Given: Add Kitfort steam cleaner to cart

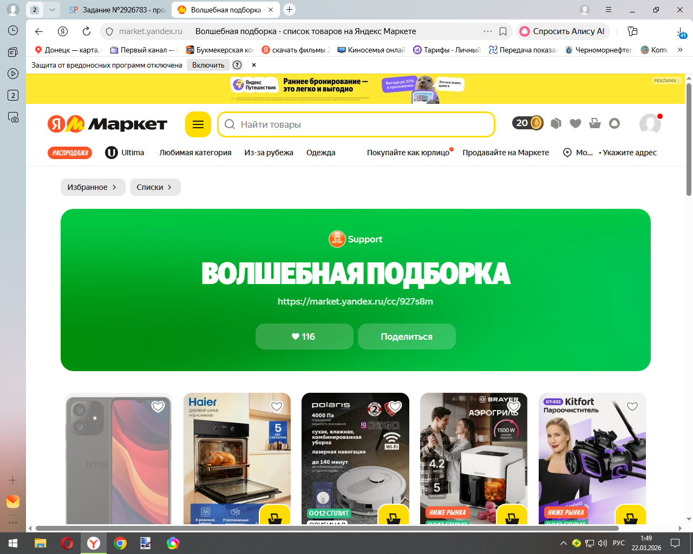Looking at the screenshot, I should click(631, 515).
